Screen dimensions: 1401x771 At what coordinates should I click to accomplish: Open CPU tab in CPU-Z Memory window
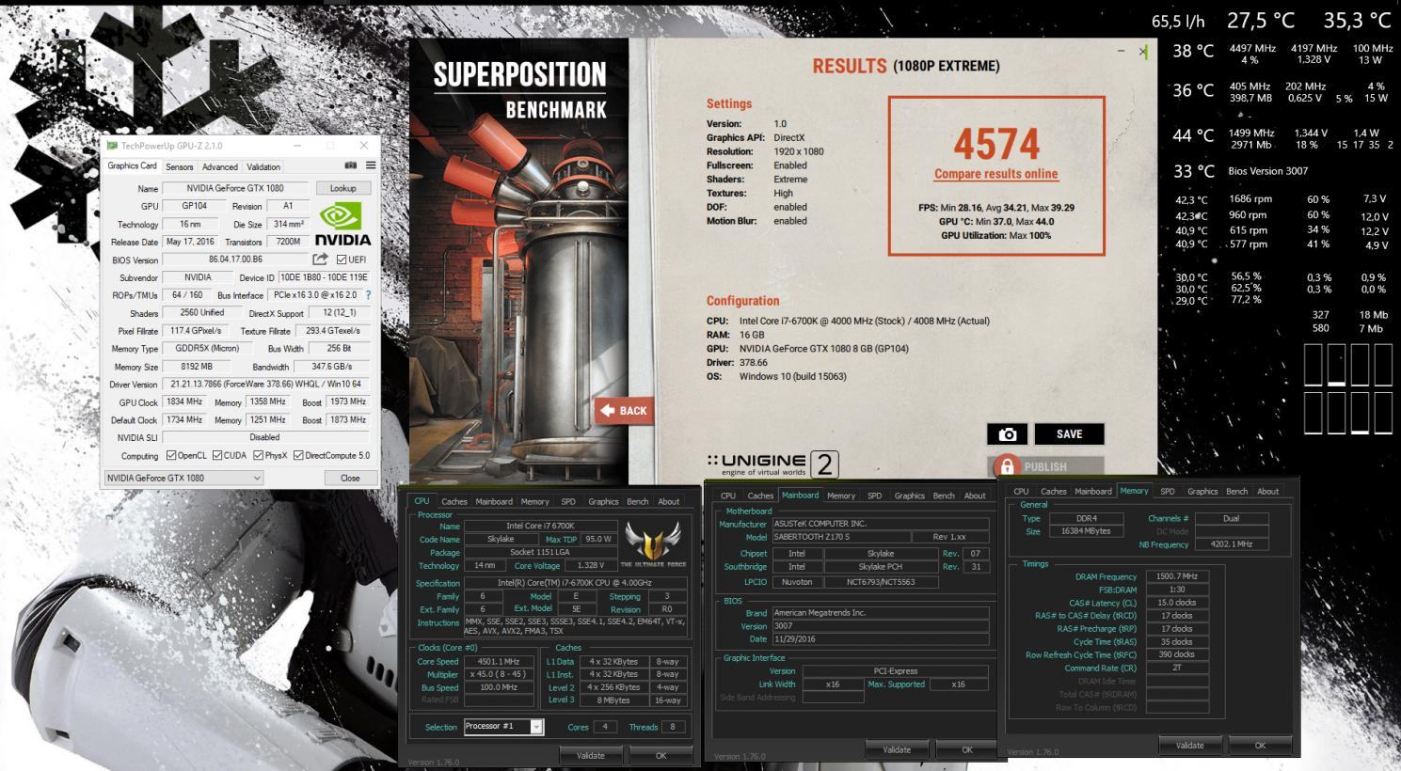[1021, 491]
